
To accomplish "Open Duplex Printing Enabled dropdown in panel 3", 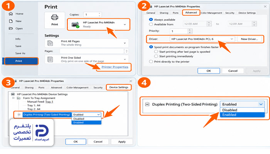I will tap(86, 114).
